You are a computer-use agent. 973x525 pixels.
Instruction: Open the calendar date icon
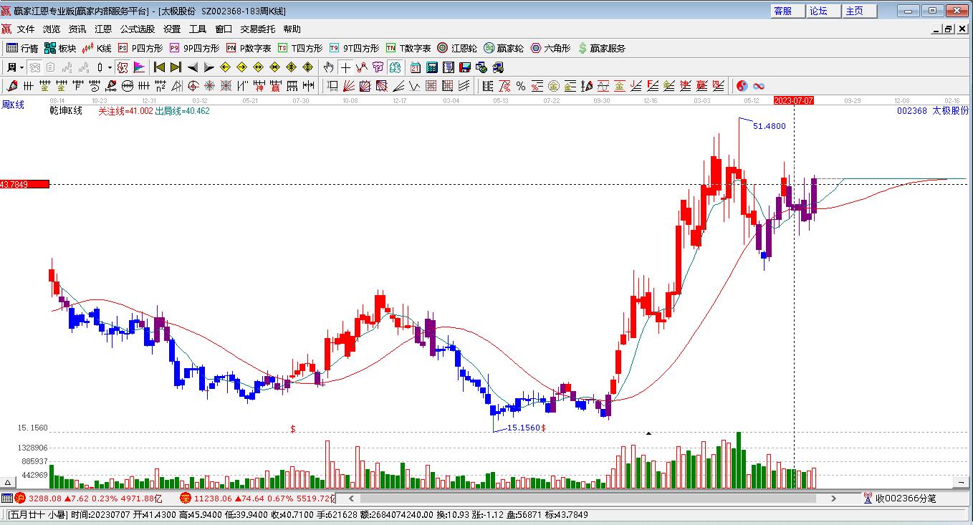[416, 67]
